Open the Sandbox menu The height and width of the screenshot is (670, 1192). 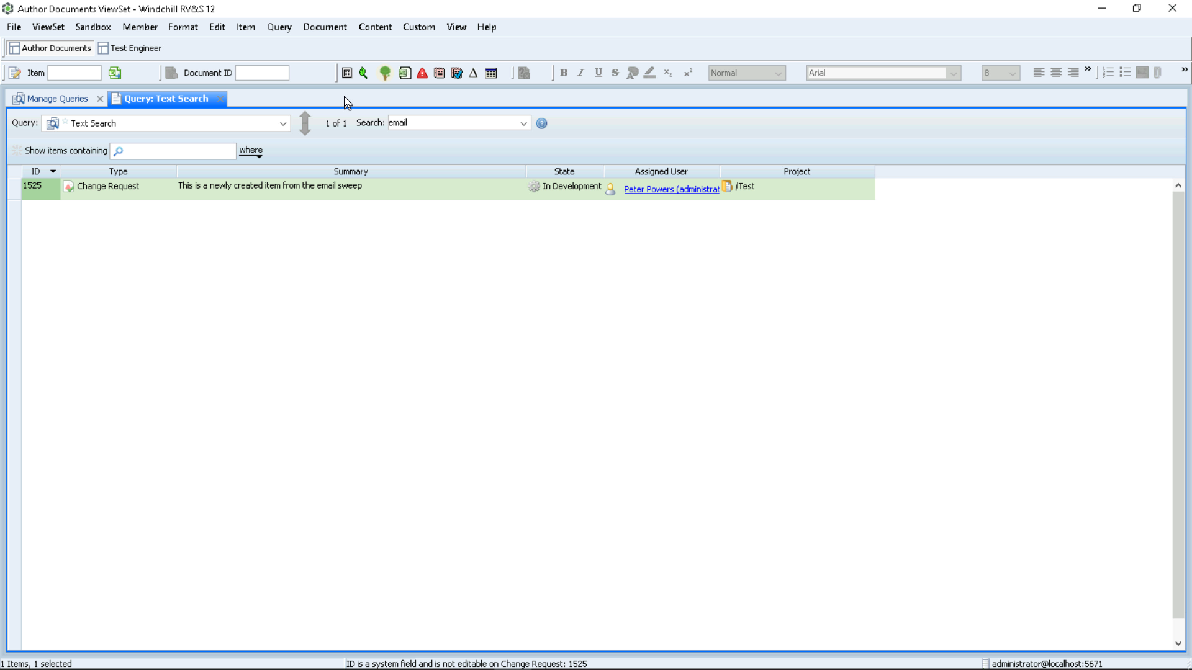93,27
